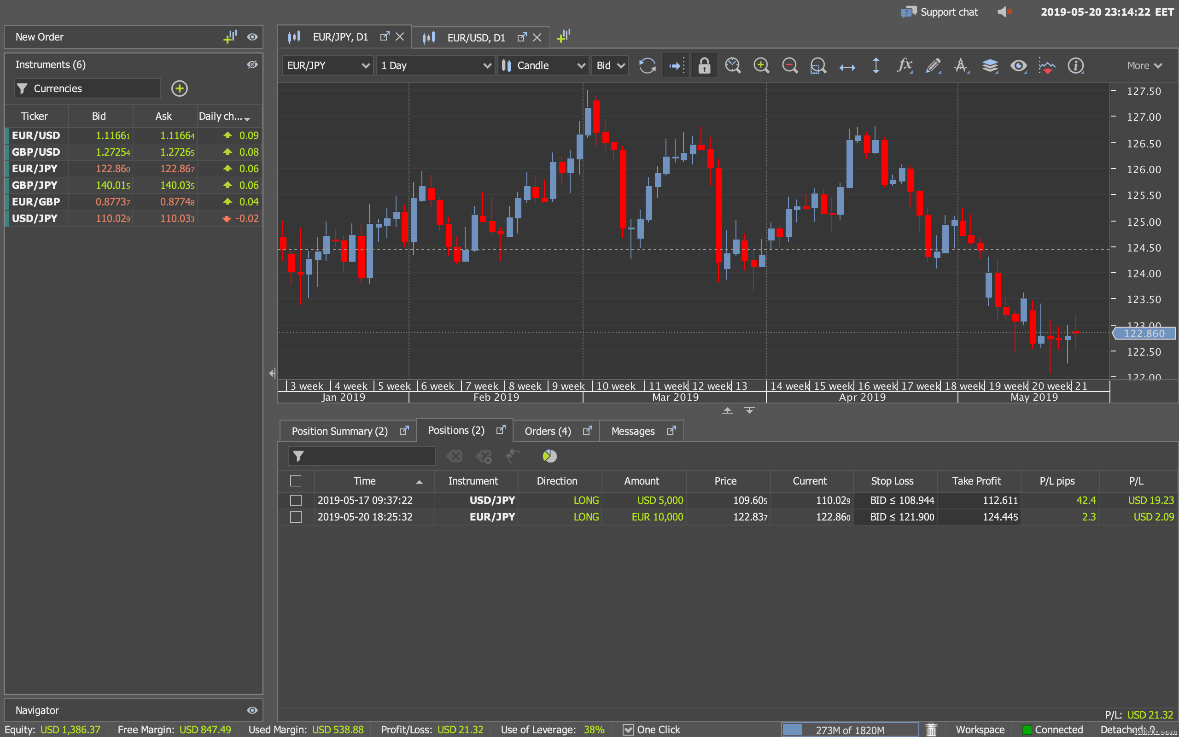1179x737 pixels.
Task: Toggle the muted speaker sound icon
Action: [1004, 12]
